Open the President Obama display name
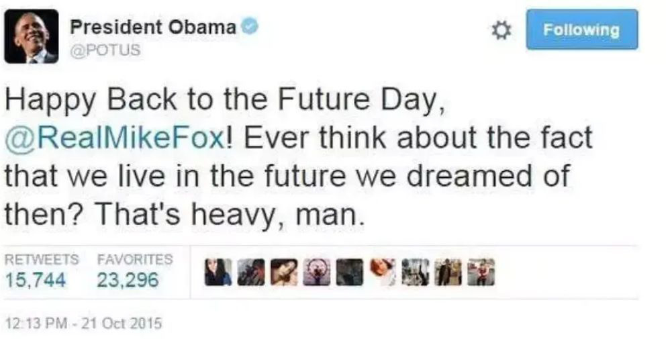Viewport: 670px width, 339px height. pos(153,28)
